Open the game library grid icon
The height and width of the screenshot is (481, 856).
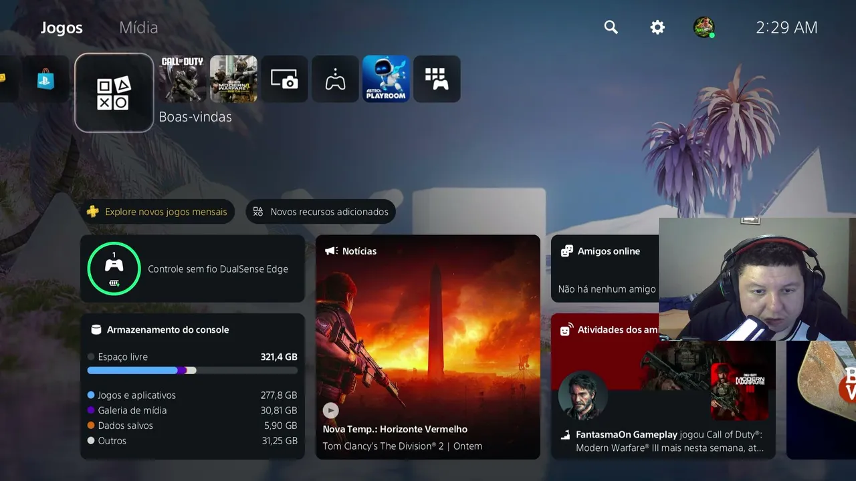pyautogui.click(x=437, y=79)
